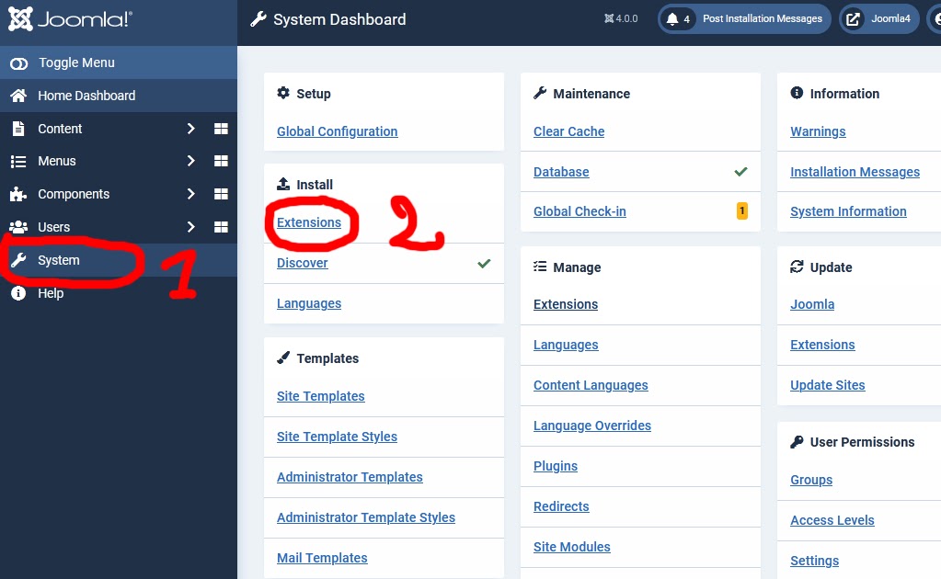Open Menus dashboard grid icon
This screenshot has height=579, width=941.
[x=221, y=161]
